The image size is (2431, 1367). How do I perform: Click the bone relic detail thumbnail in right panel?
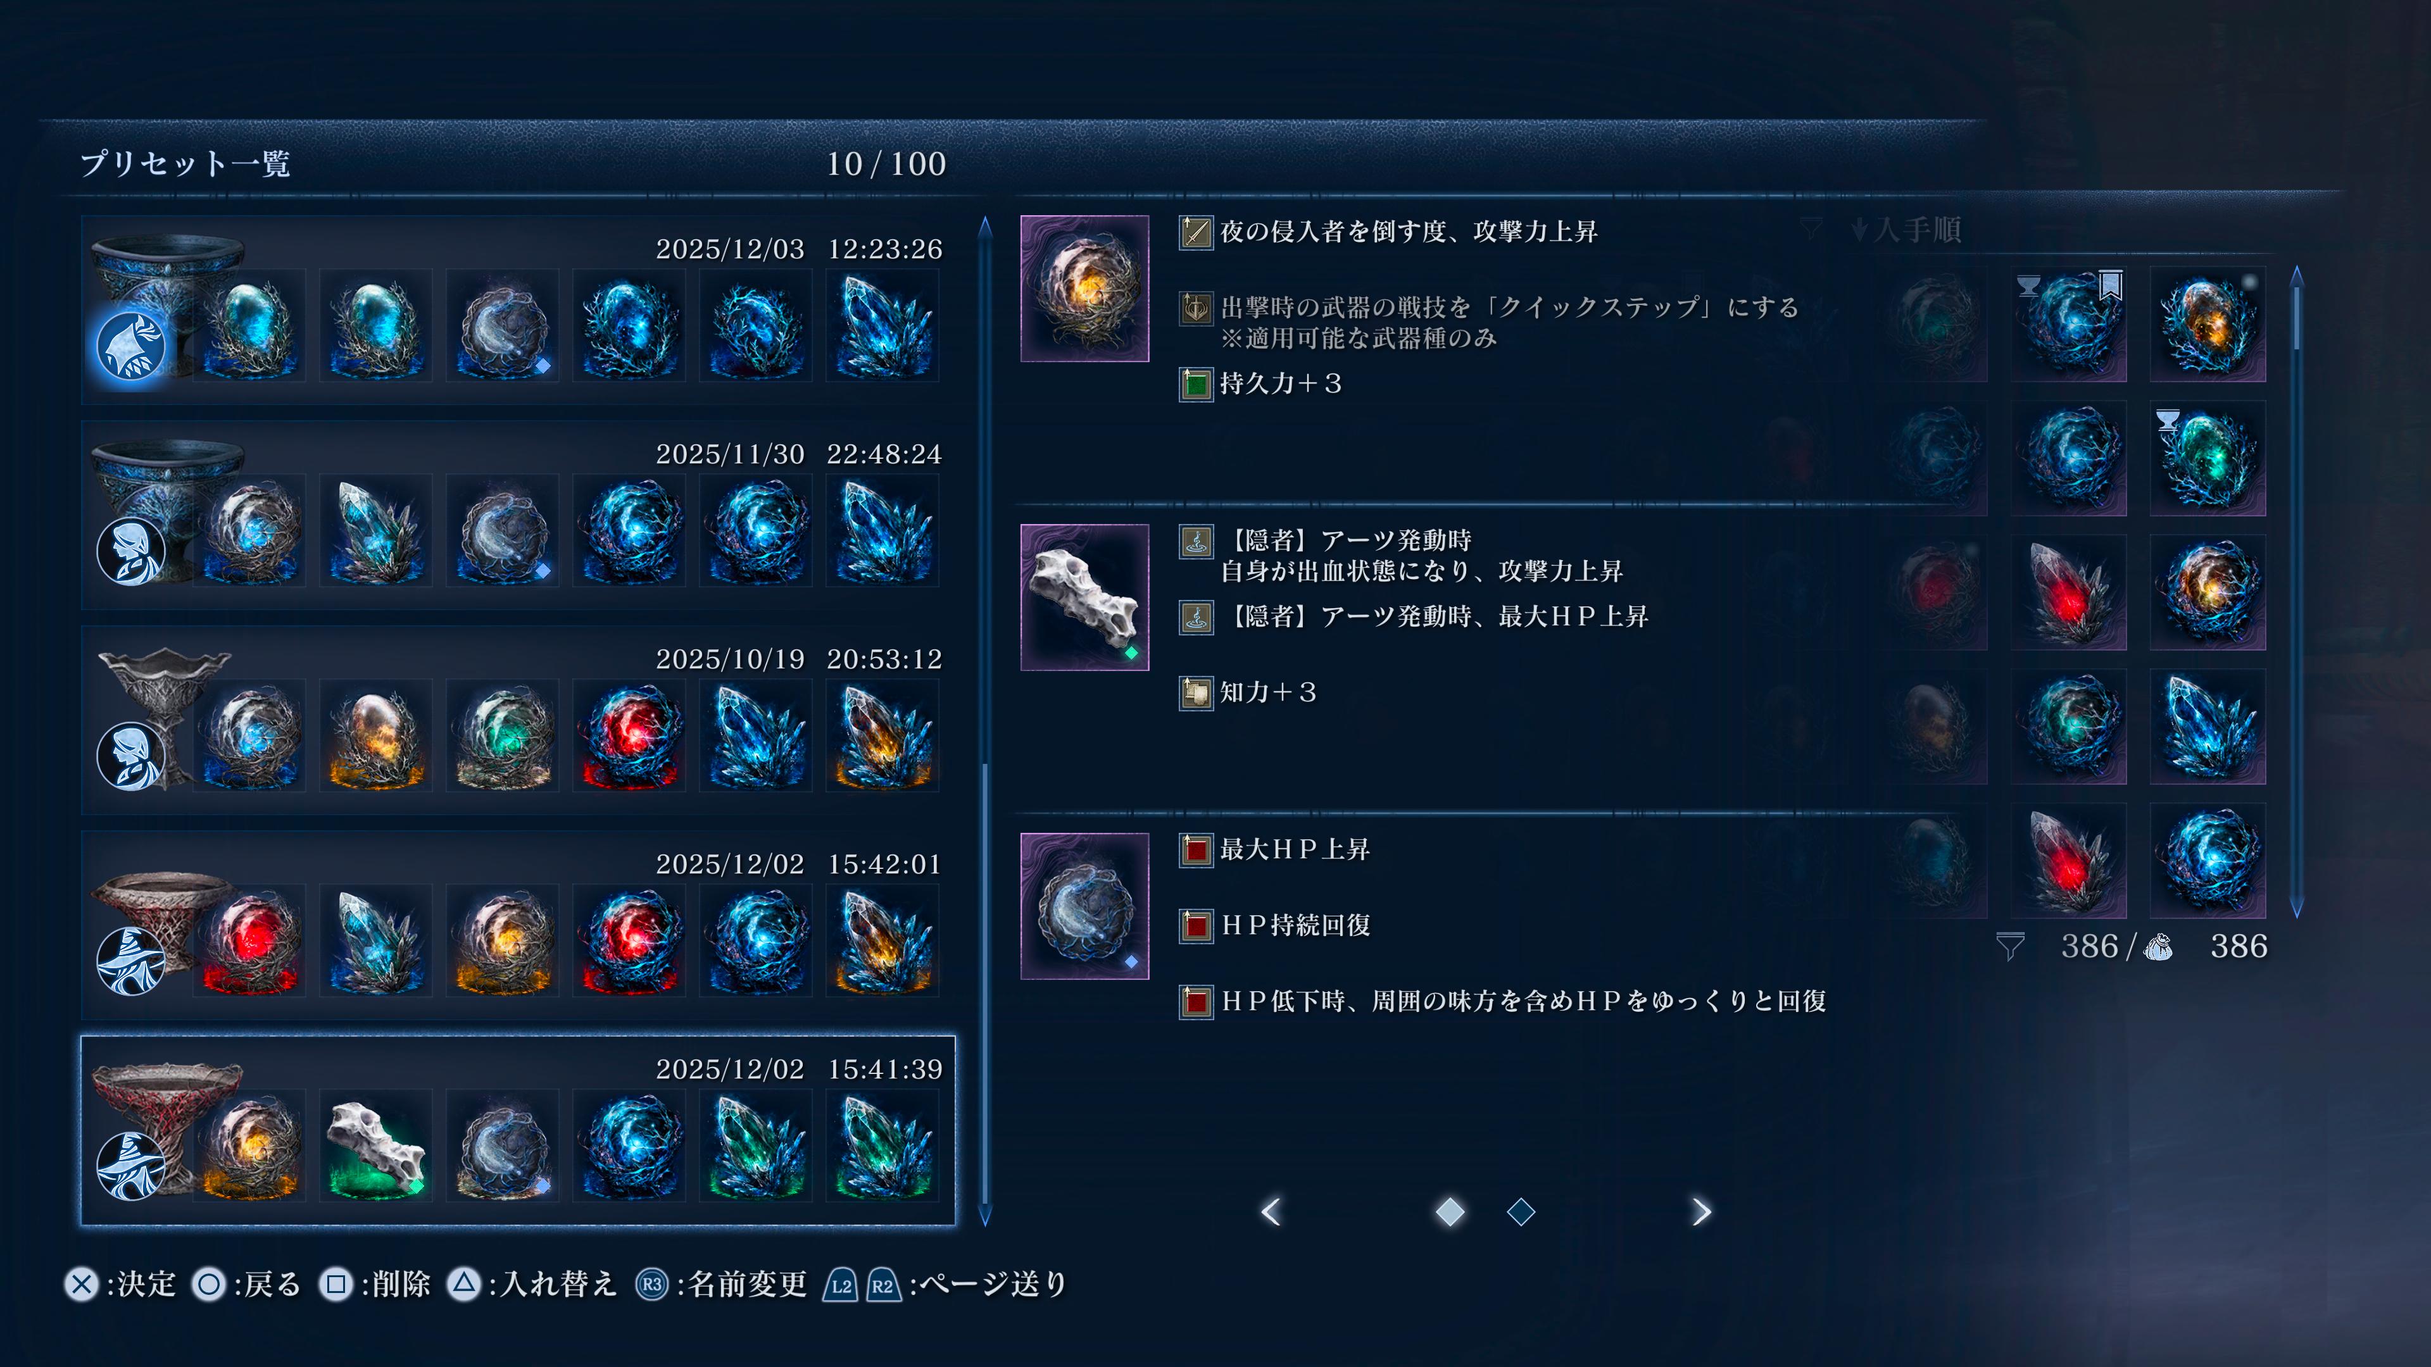pyautogui.click(x=1084, y=597)
